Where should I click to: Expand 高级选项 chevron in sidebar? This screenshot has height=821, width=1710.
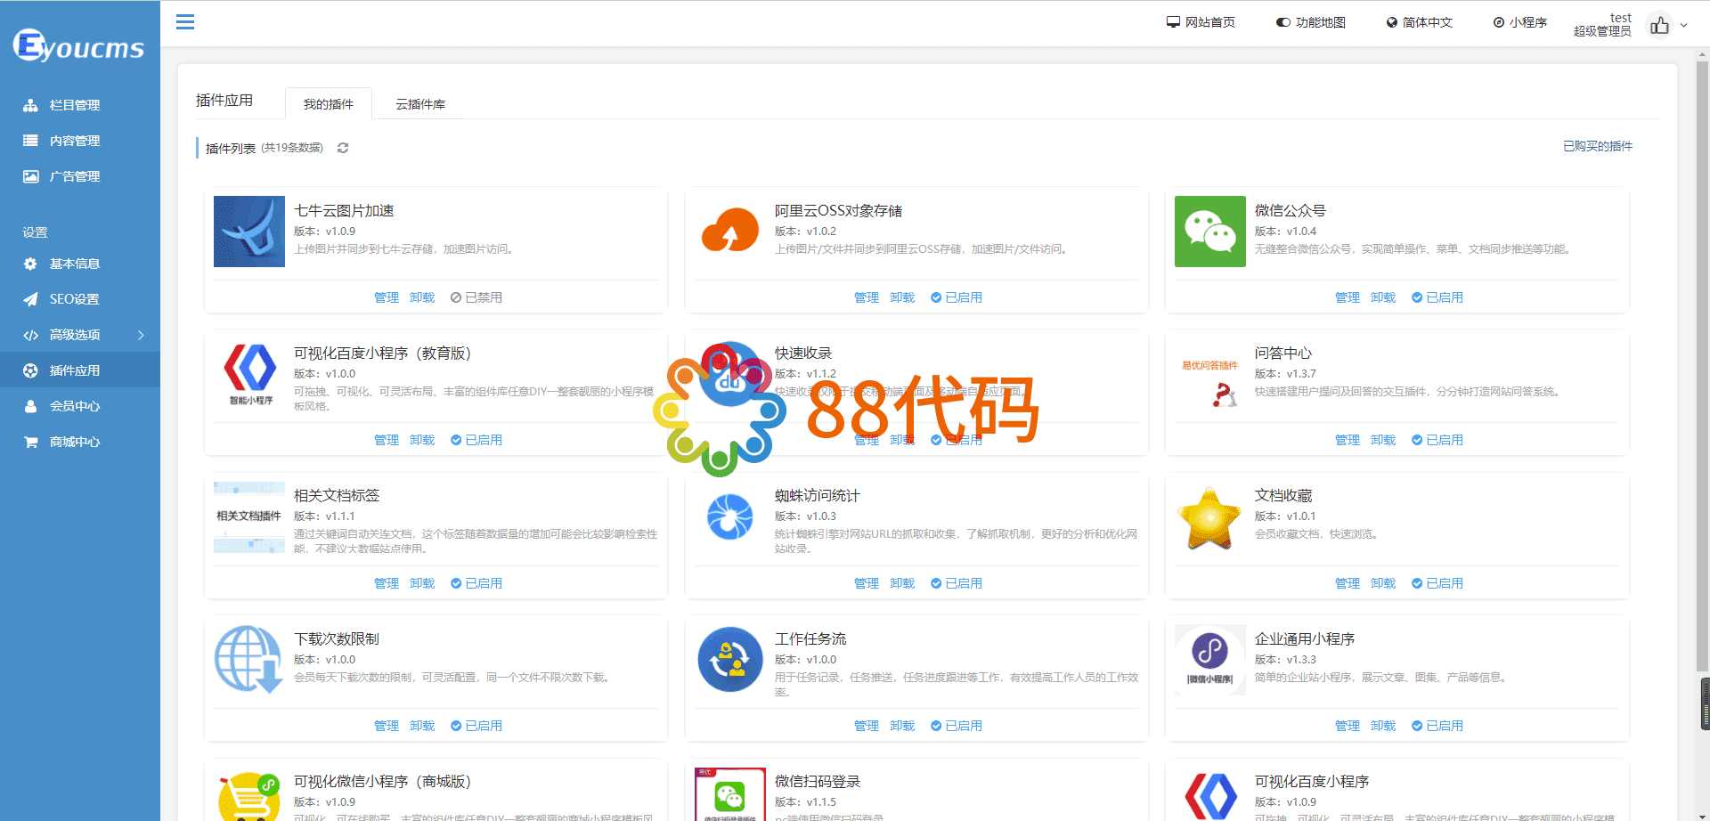(141, 335)
